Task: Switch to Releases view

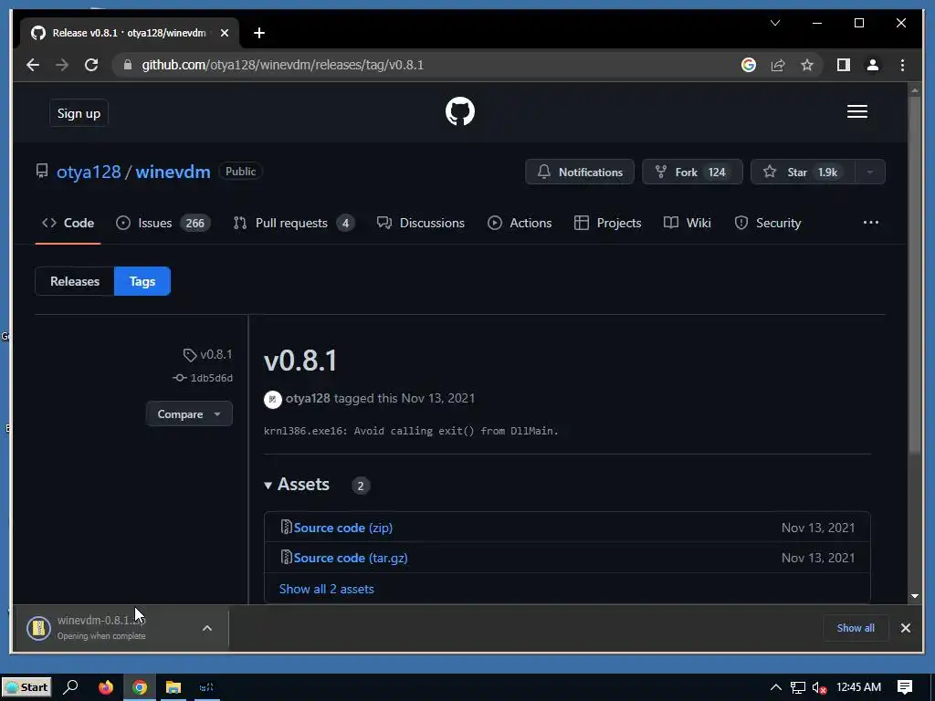Action: pos(75,281)
